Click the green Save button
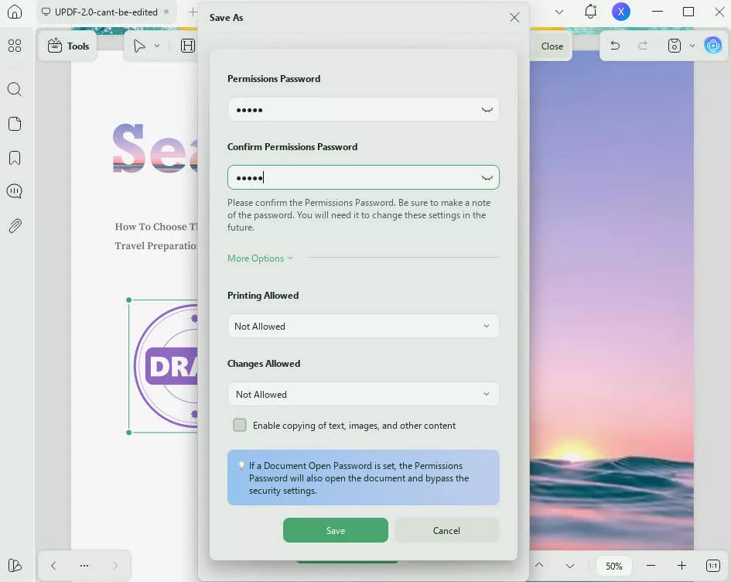The width and height of the screenshot is (731, 582). pyautogui.click(x=335, y=530)
